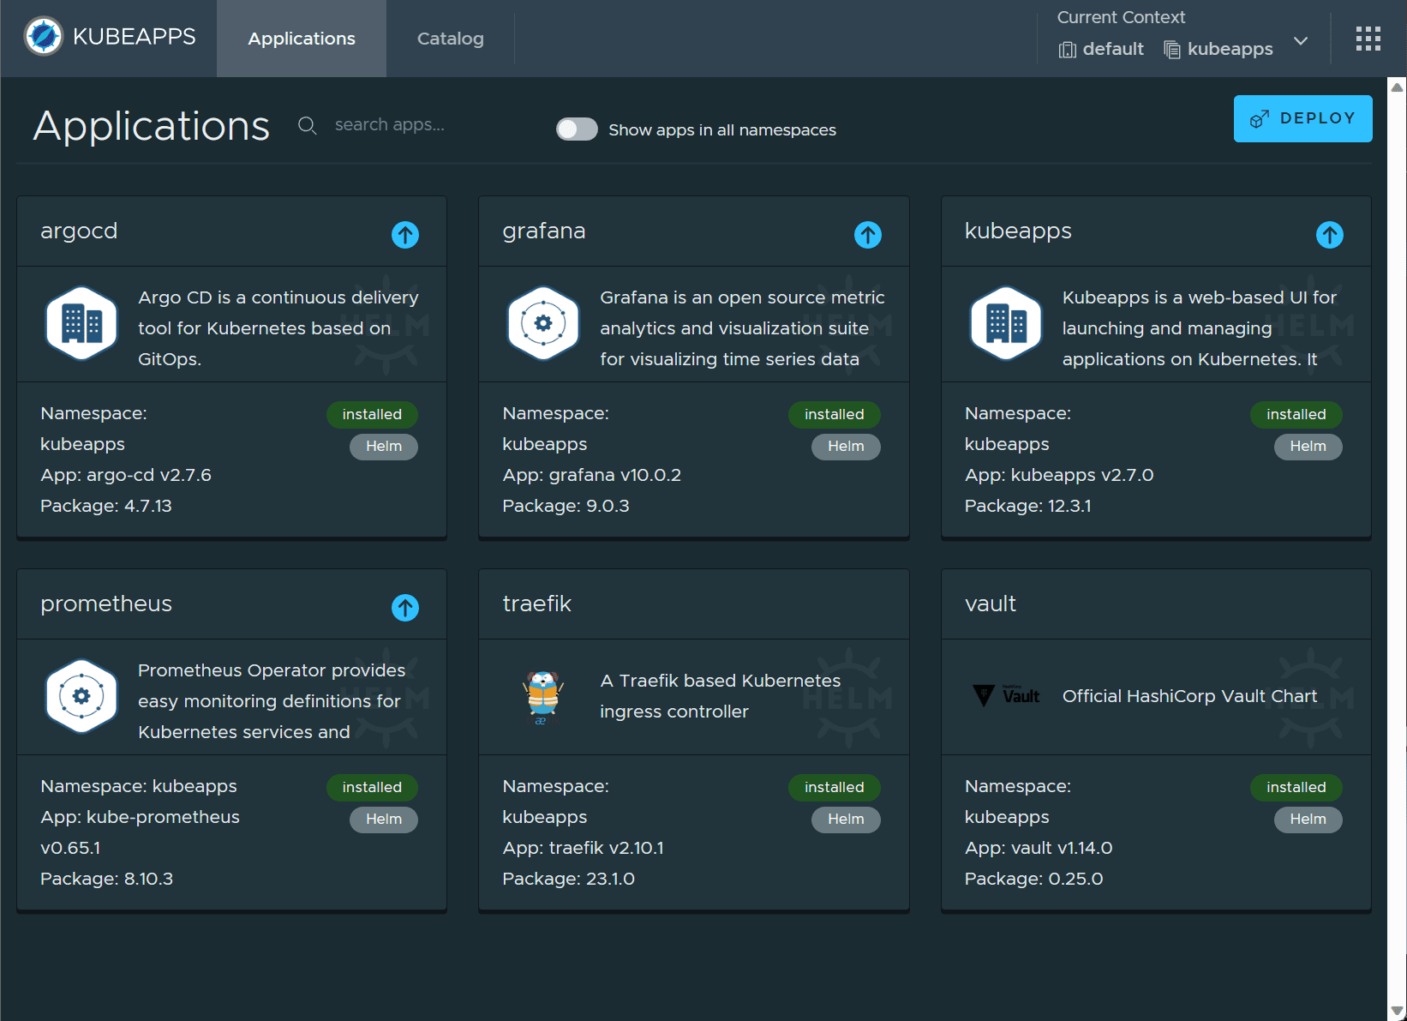Image resolution: width=1407 pixels, height=1021 pixels.
Task: Select the Applications tab
Action: (x=301, y=39)
